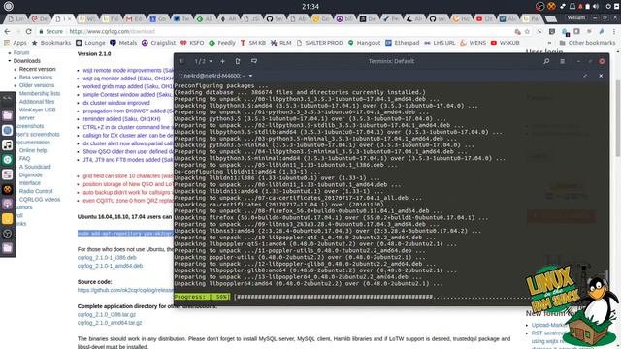Click the battery icon in the top panel

pyautogui.click(x=588, y=7)
